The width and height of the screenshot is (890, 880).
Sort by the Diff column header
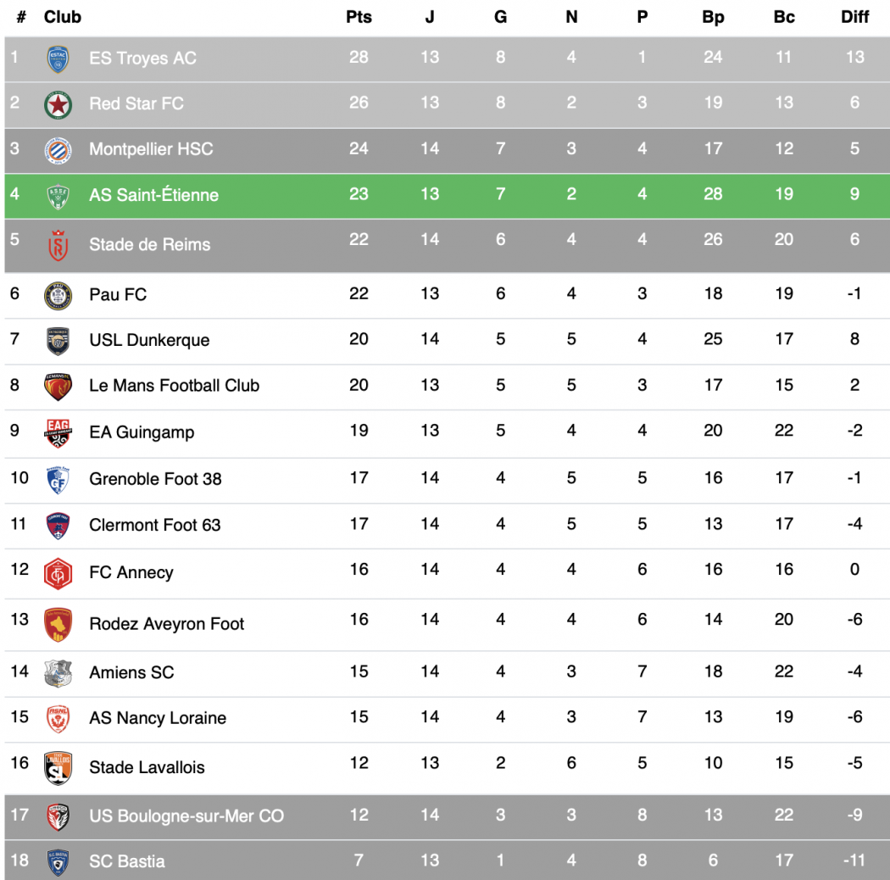[x=854, y=17]
